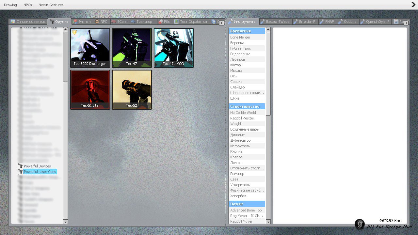Pick the No Collide World tool
Viewport: 418px width, 235px height.
(x=247, y=113)
